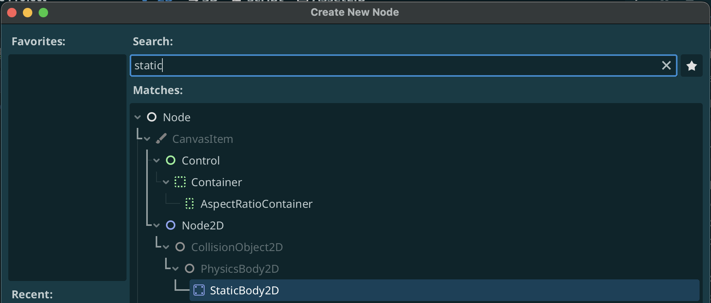Select the CollisionObject2D entry
The width and height of the screenshot is (711, 303).
(x=237, y=247)
